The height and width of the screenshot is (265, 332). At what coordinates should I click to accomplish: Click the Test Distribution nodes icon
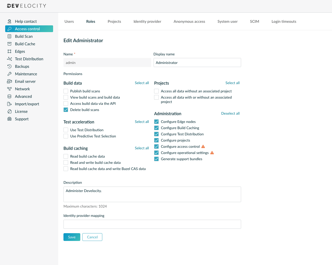10,59
